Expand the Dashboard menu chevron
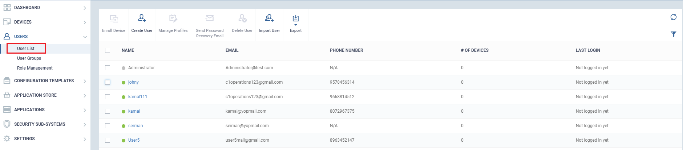 tap(85, 8)
